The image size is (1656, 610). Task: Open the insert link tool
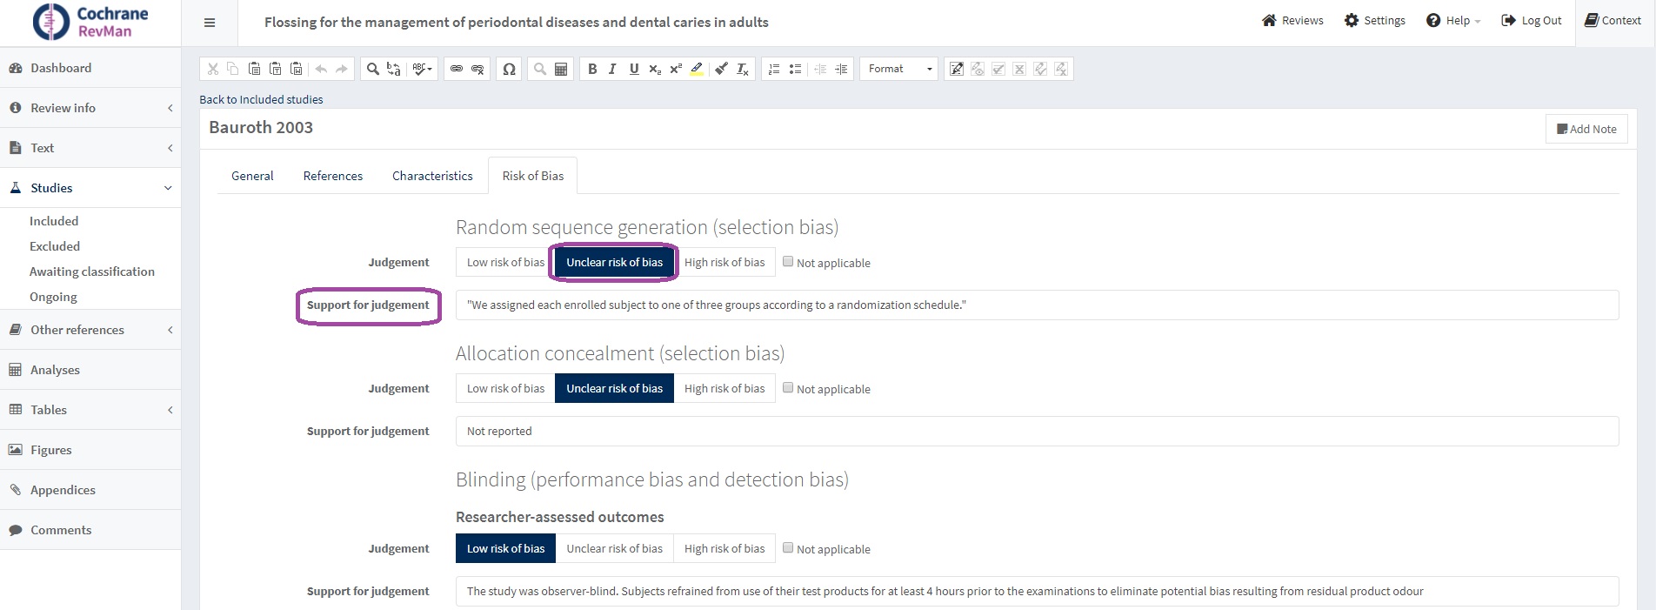point(456,69)
